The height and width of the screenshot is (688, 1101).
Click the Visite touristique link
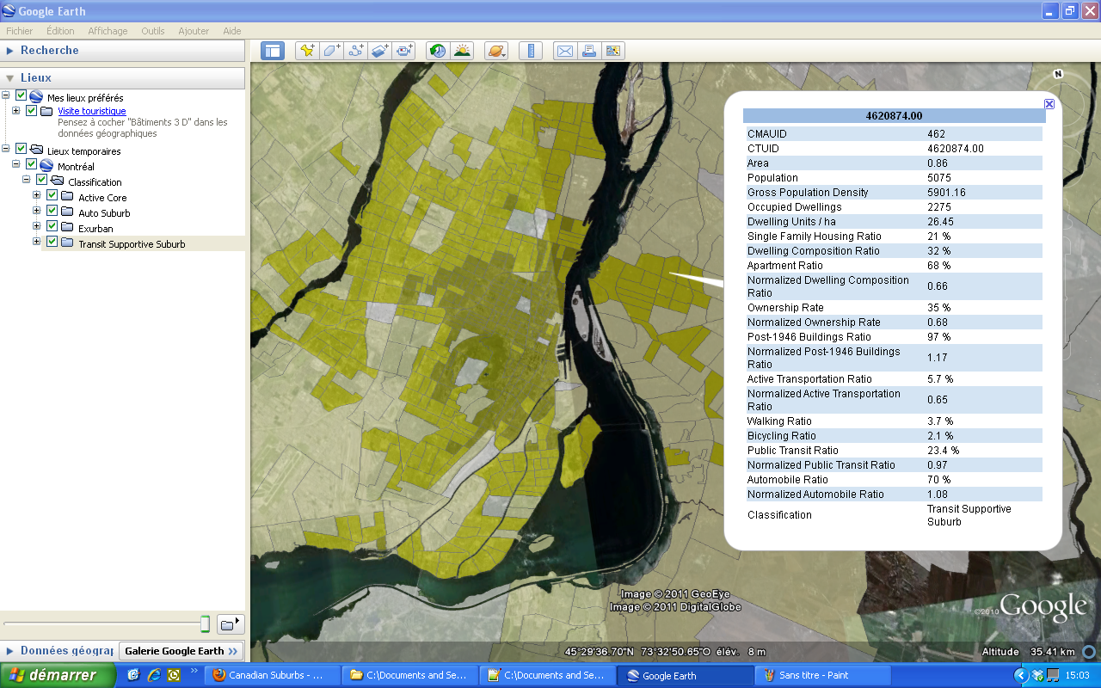(x=91, y=111)
